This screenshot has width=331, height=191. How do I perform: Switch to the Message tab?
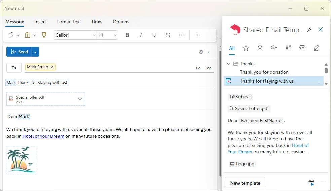coord(15,22)
